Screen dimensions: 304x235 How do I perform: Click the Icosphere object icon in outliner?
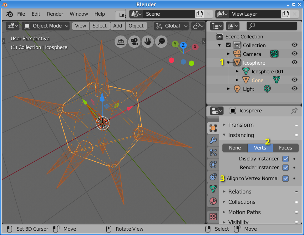(237, 62)
